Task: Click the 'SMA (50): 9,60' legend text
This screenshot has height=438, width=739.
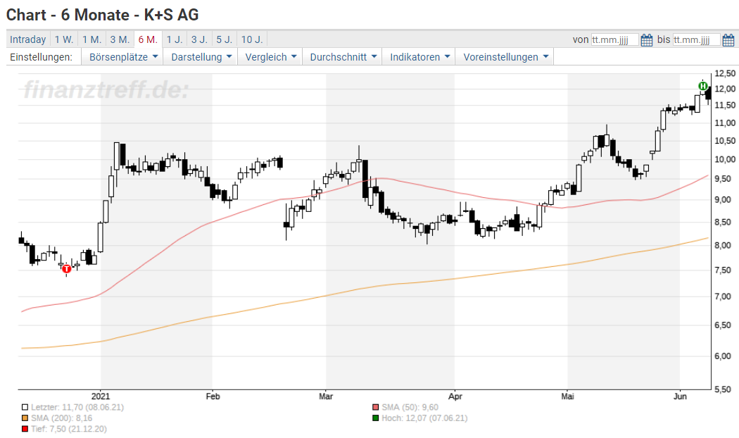Action: [410, 407]
